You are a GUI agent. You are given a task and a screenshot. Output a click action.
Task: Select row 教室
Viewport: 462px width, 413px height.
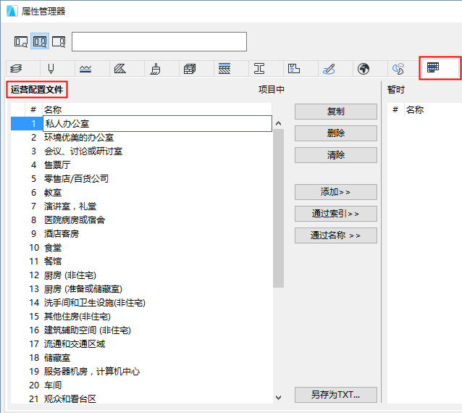(x=141, y=192)
